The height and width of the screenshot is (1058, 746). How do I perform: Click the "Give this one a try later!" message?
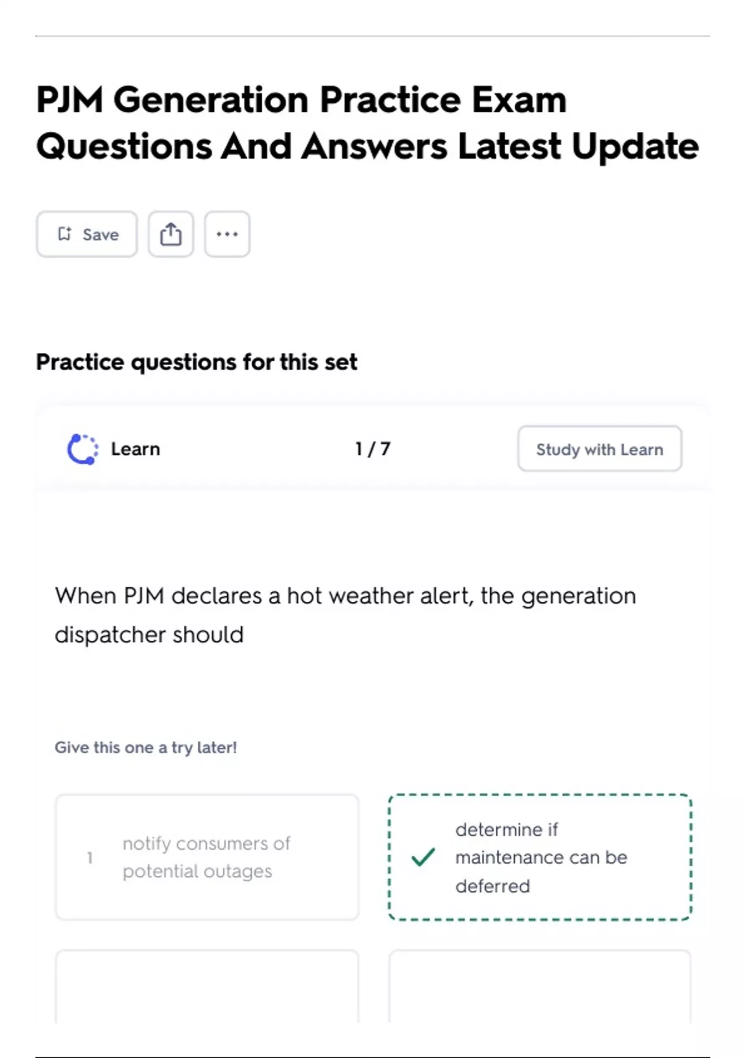[x=145, y=747]
